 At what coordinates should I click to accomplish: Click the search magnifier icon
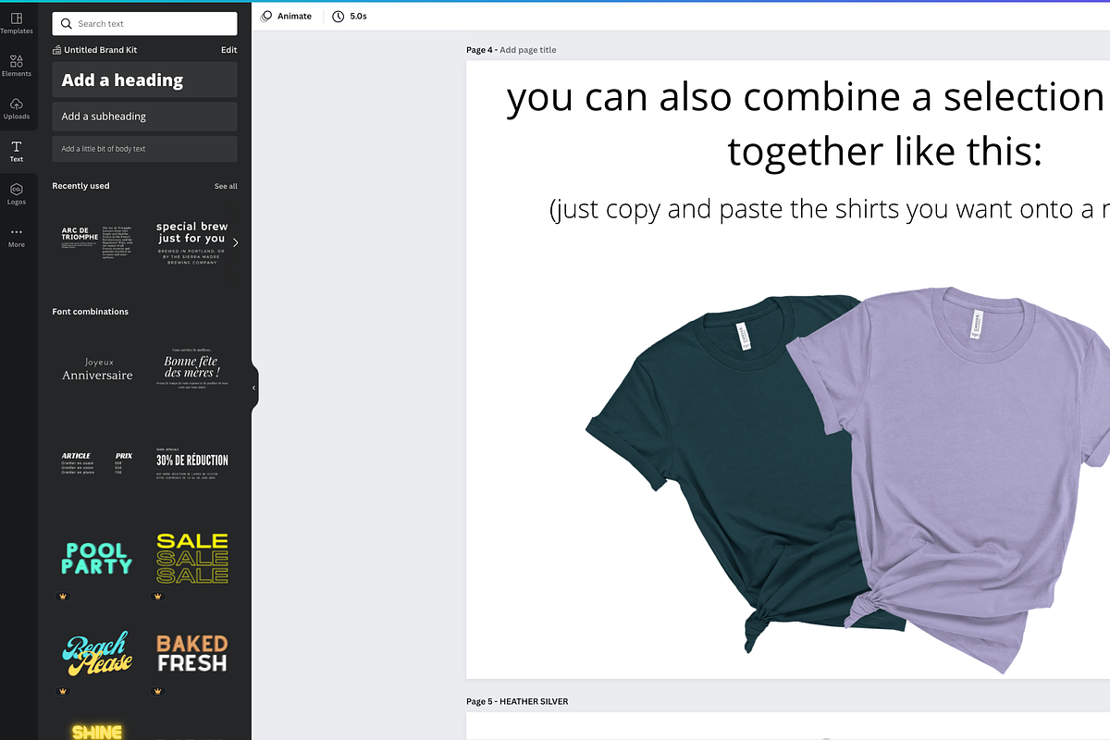point(67,24)
